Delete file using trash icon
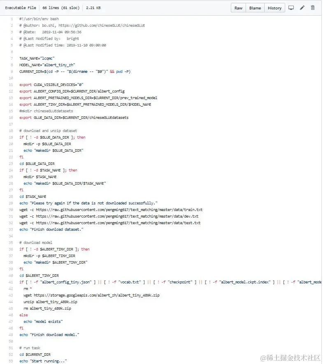Image resolution: width=323 pixels, height=364 pixels. point(313,8)
